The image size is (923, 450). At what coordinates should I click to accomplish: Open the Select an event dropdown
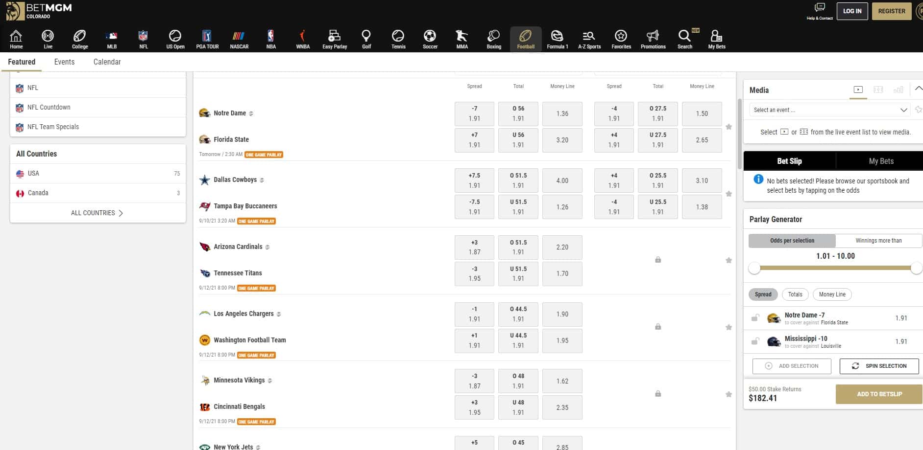(830, 110)
